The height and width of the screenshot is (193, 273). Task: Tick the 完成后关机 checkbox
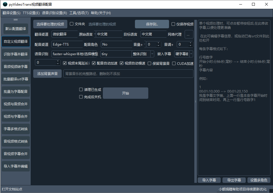tap(81, 97)
